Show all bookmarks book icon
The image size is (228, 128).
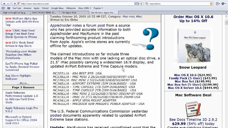click(x=3, y=8)
